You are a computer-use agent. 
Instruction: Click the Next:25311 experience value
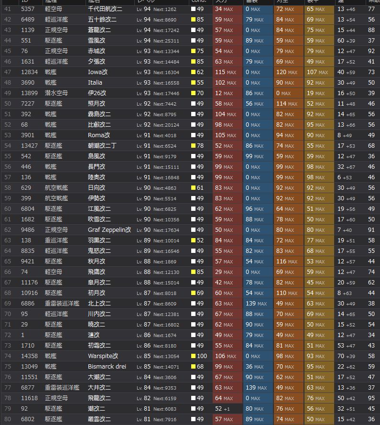click(166, 41)
